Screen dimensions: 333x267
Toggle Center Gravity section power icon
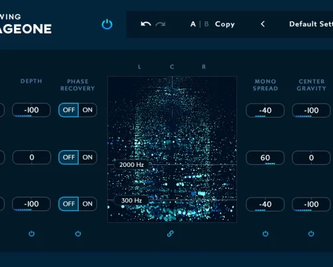click(311, 234)
